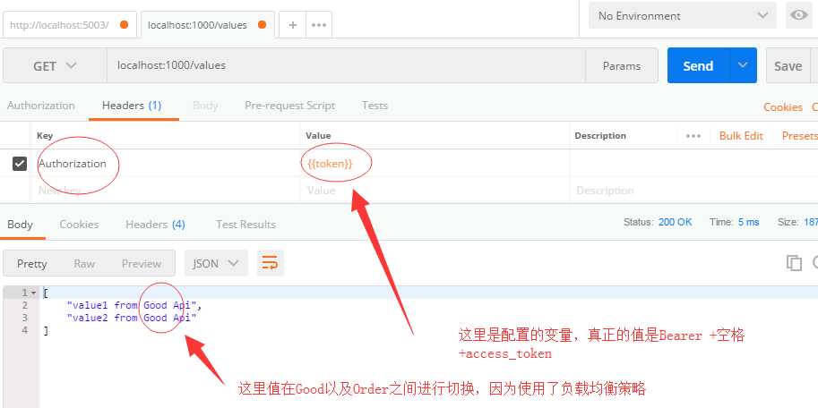
Task: Change the GET request method dropdown
Action: (x=55, y=65)
